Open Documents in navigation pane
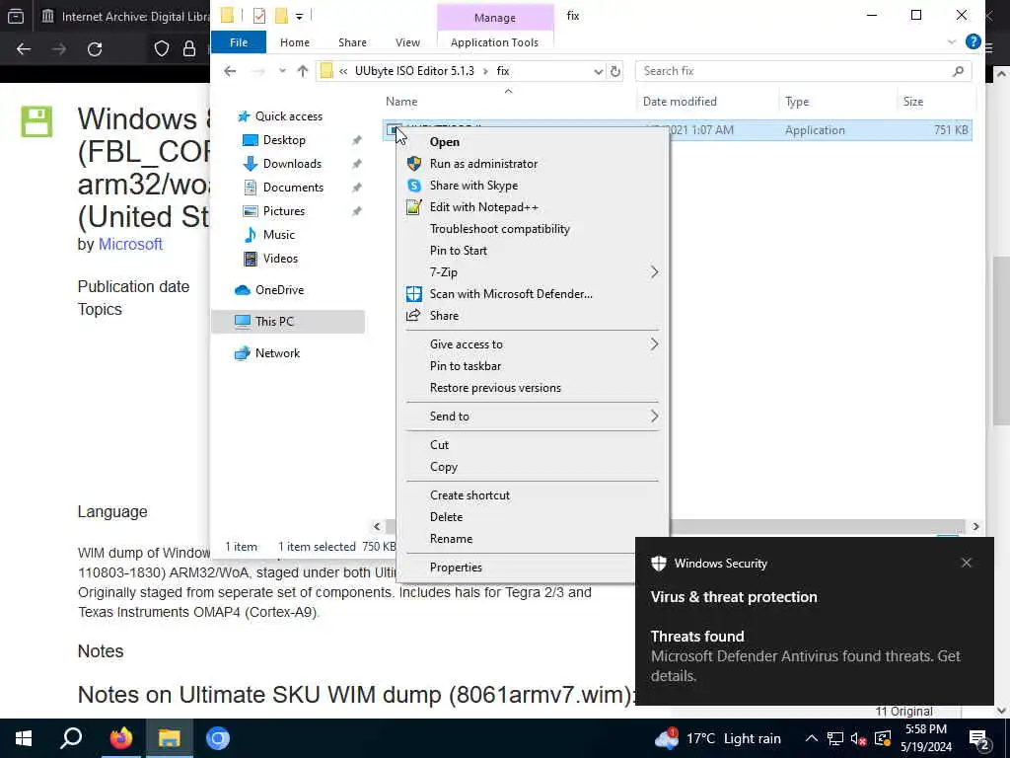Screen dimensions: 1010x758 click(x=293, y=188)
